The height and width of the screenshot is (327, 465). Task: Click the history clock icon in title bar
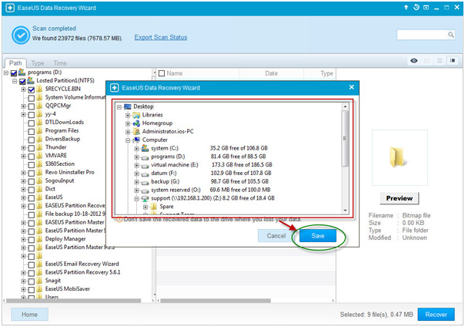(416, 8)
